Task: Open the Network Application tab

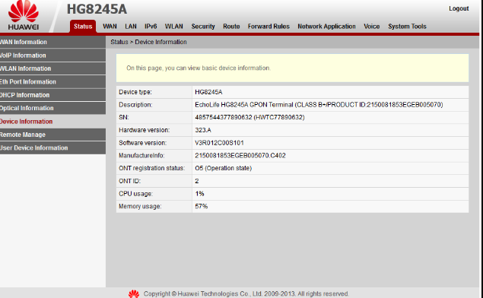Action: point(326,27)
